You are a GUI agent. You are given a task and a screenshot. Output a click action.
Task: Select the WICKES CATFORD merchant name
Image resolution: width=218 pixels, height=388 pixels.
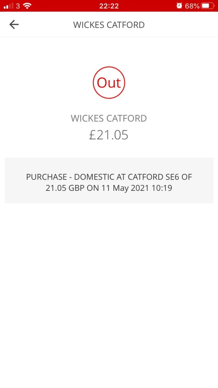(109, 118)
